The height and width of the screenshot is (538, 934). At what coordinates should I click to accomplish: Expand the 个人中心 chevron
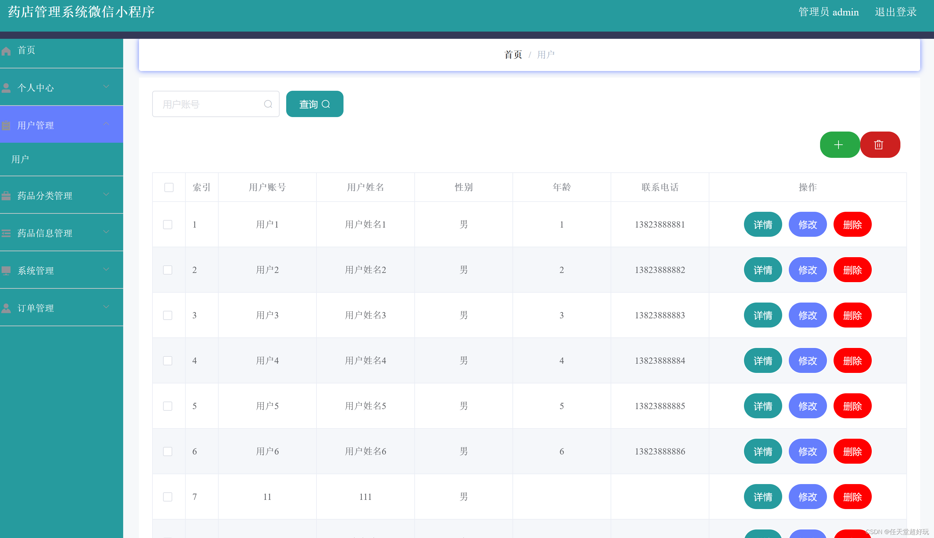pyautogui.click(x=106, y=86)
